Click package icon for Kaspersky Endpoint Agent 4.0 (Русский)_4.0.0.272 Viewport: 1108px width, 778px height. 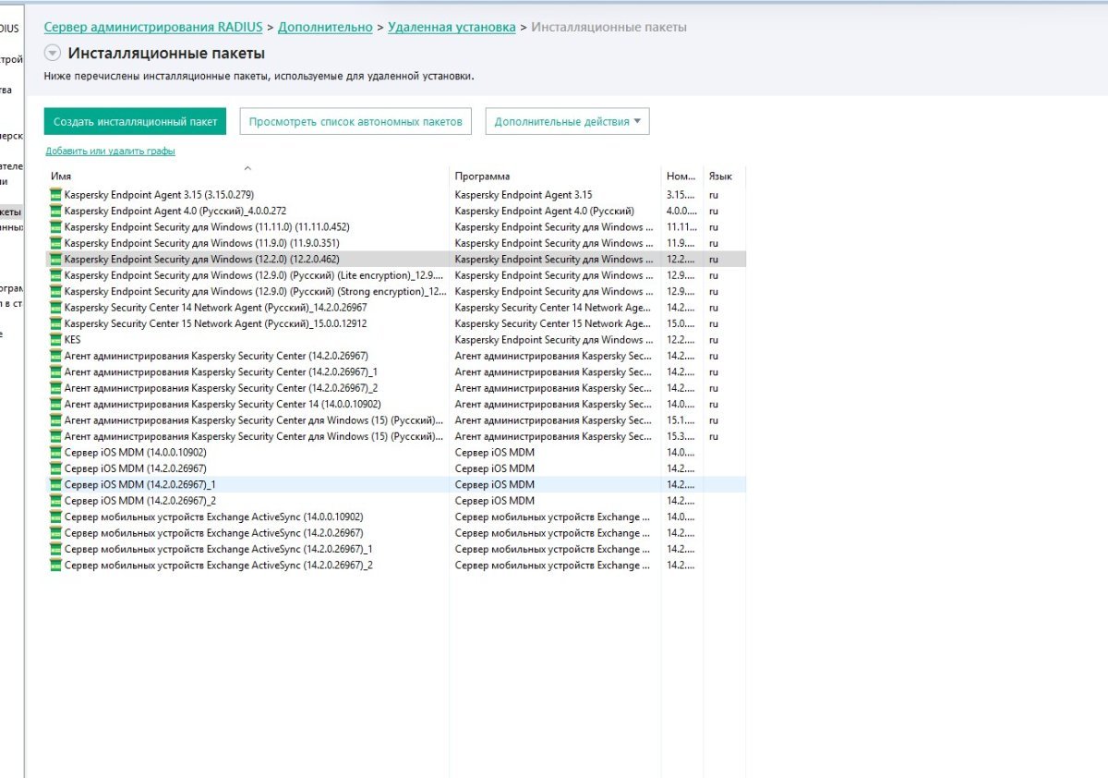pos(56,211)
